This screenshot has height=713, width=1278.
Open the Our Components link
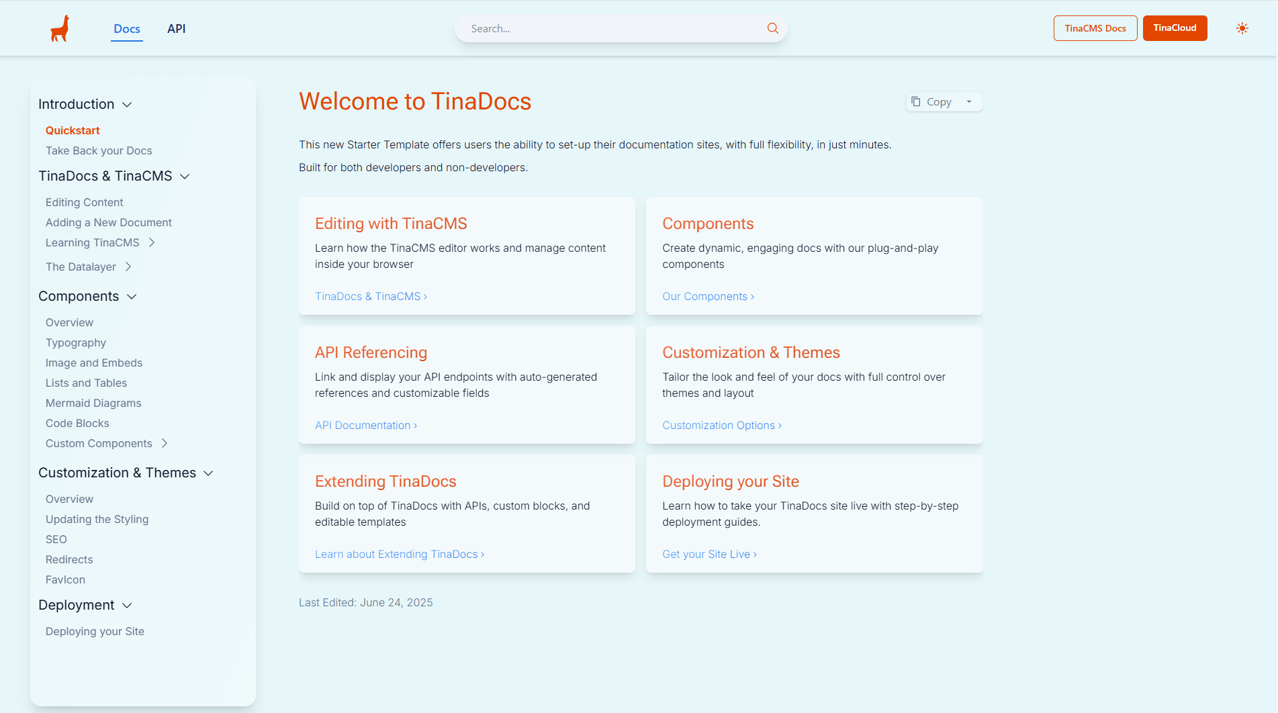tap(708, 296)
